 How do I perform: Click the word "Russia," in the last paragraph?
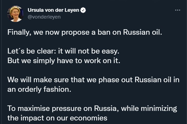(x=106, y=108)
